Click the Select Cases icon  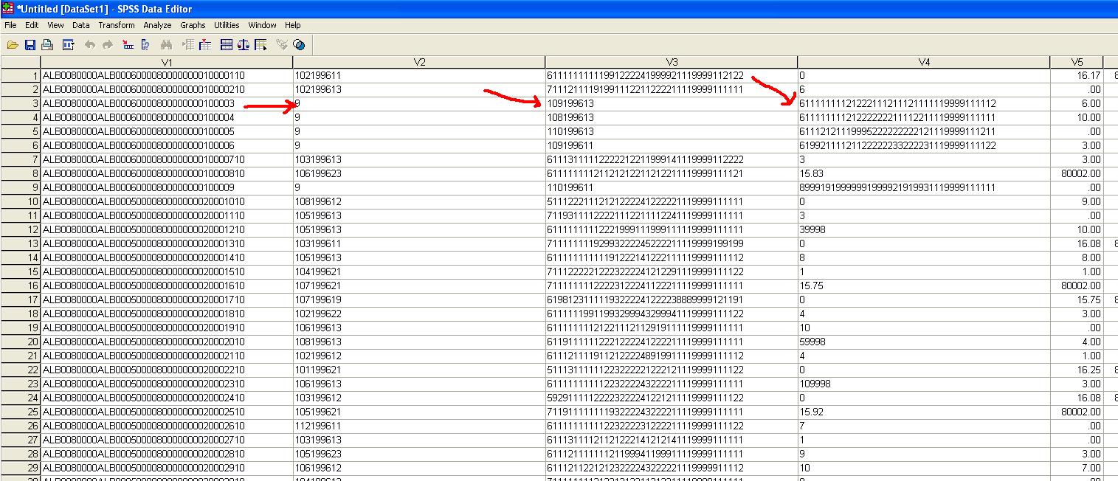pyautogui.click(x=260, y=45)
